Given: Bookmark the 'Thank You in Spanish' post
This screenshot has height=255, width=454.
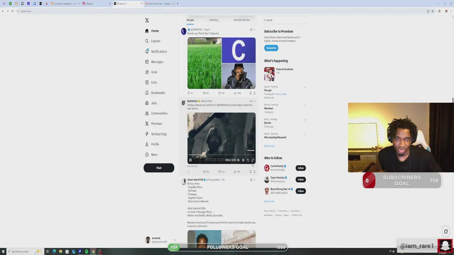Looking at the screenshot, I should [250, 93].
